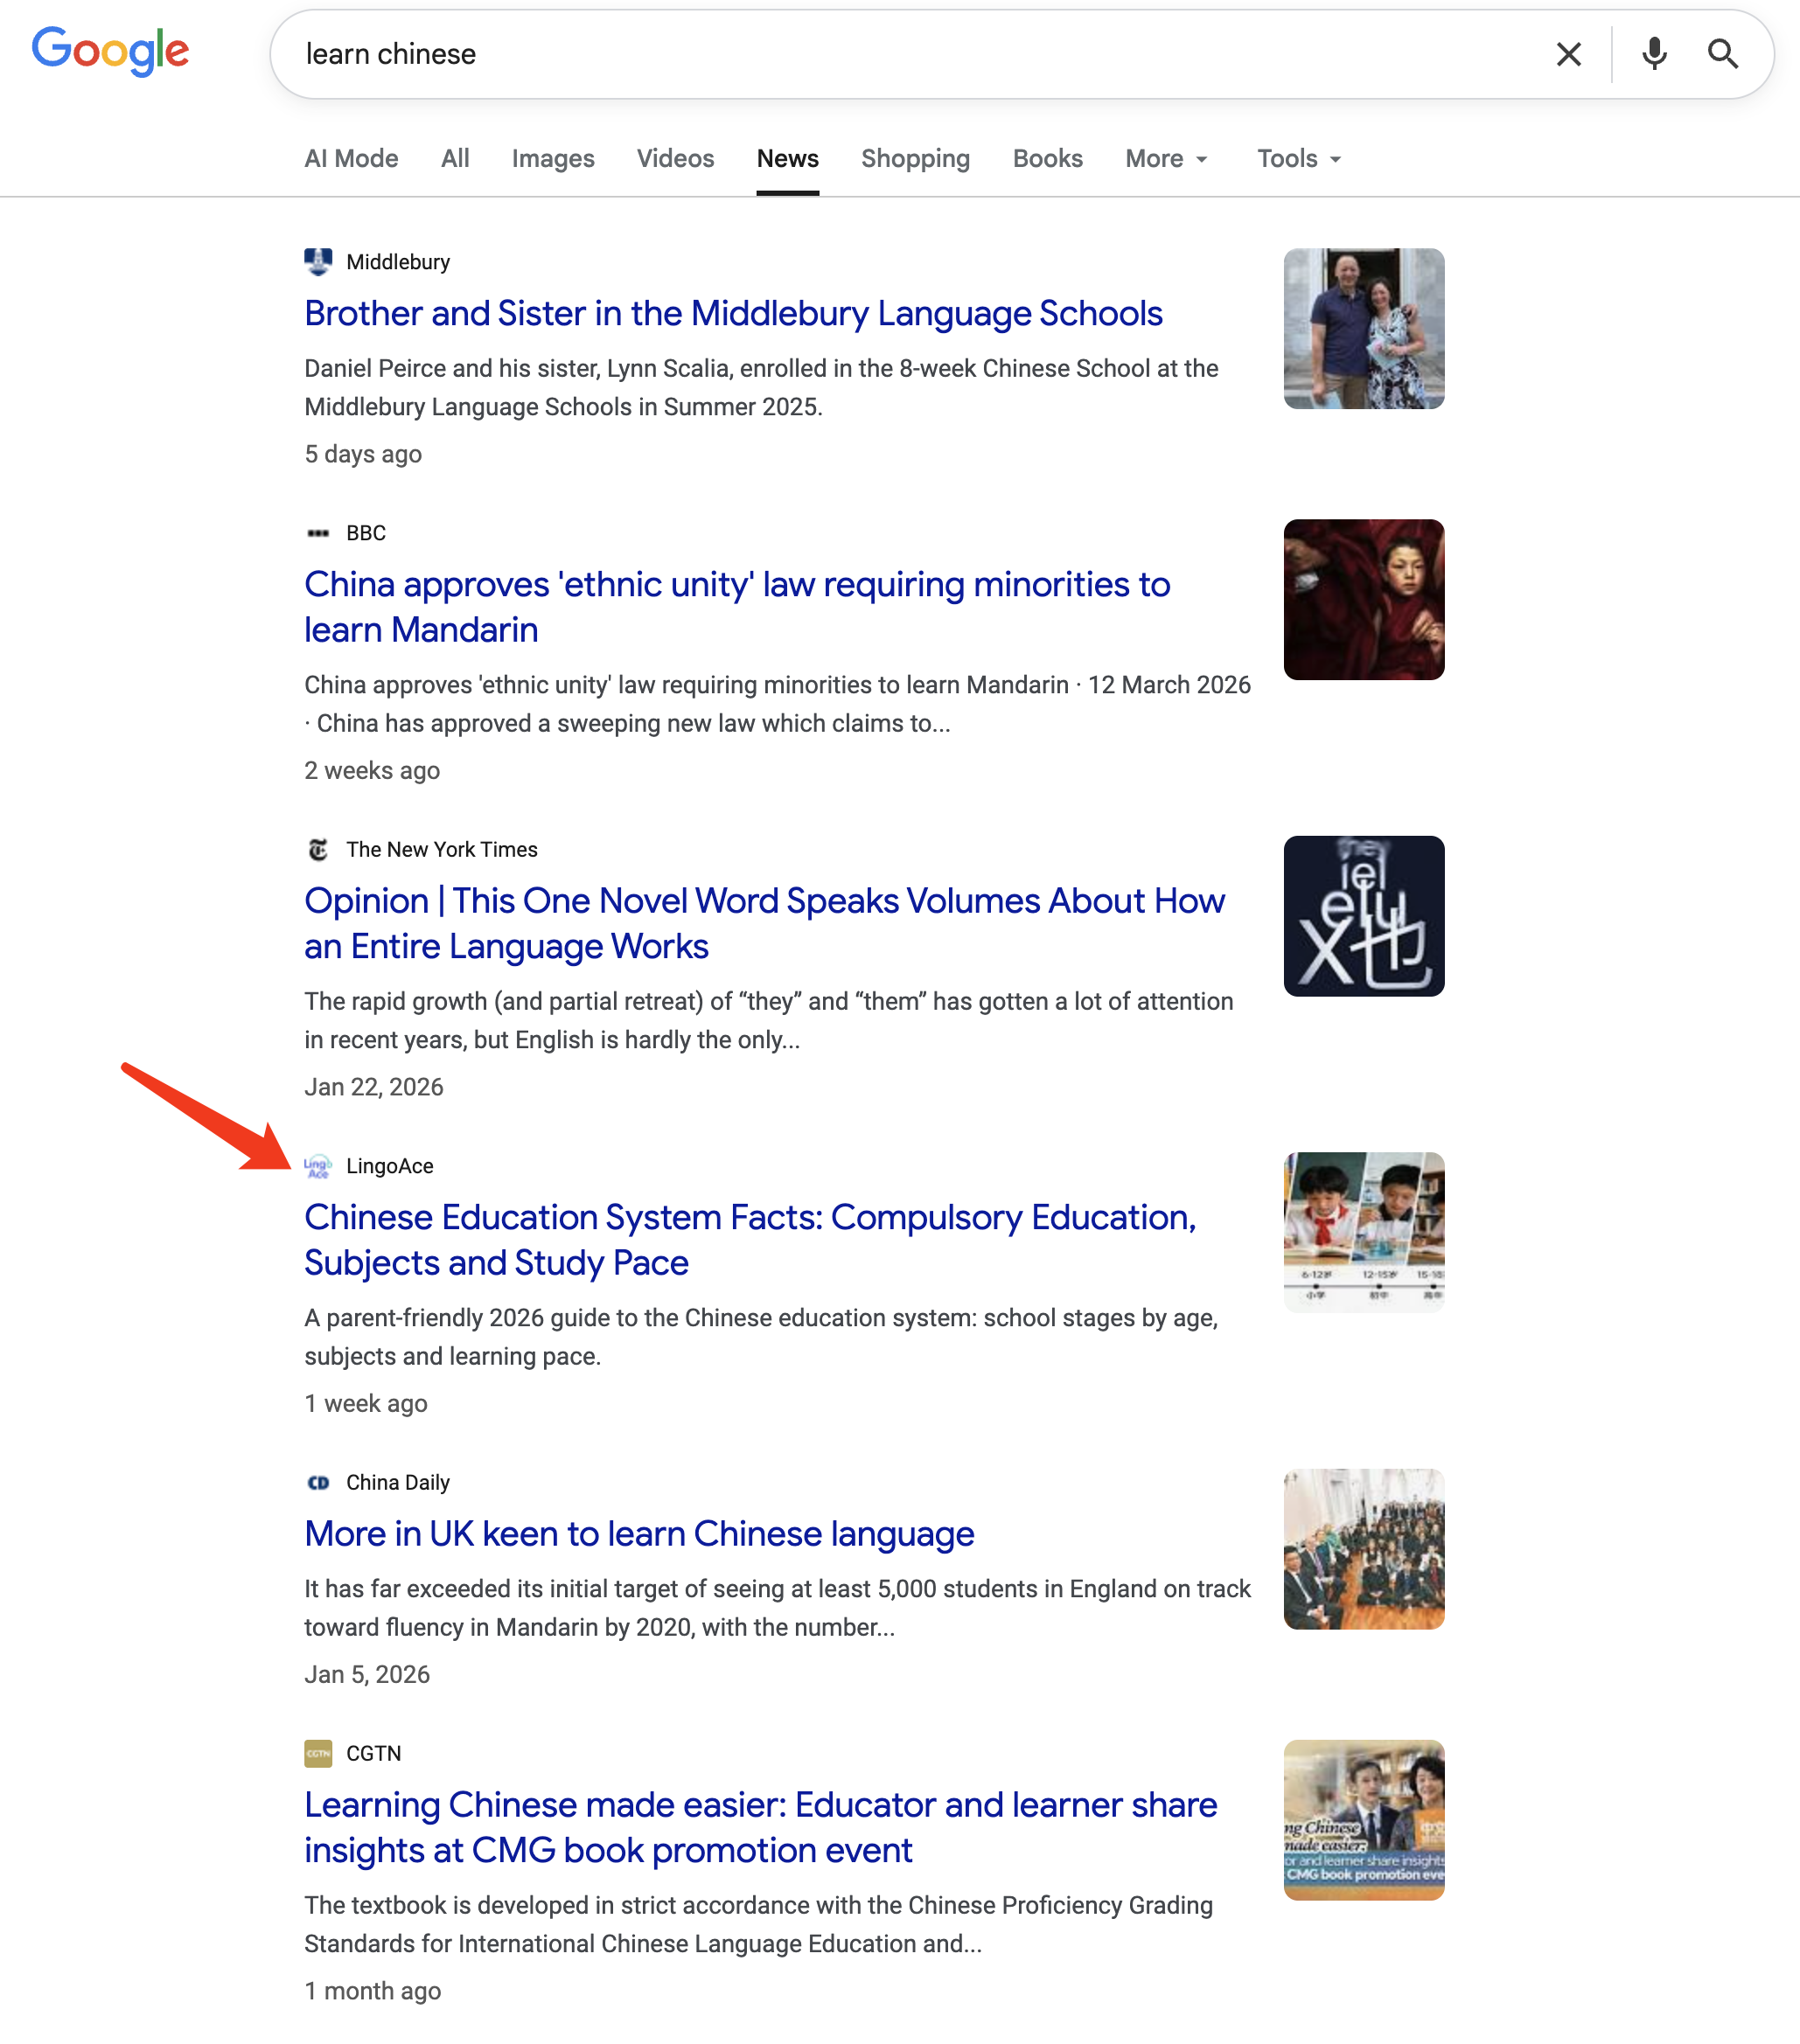Click the 'LingoAce' source name
The width and height of the screenshot is (1800, 2044).
pyautogui.click(x=390, y=1166)
